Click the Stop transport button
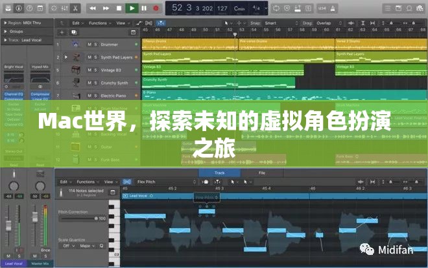Screen dimensions: 428x268 click(119, 8)
